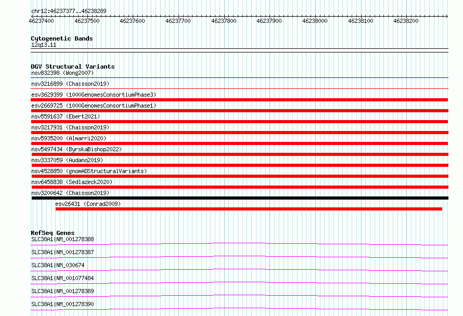Open variant nsv3337059 (Audano2019)
Screen dimensions: 463x316
(x=67, y=160)
